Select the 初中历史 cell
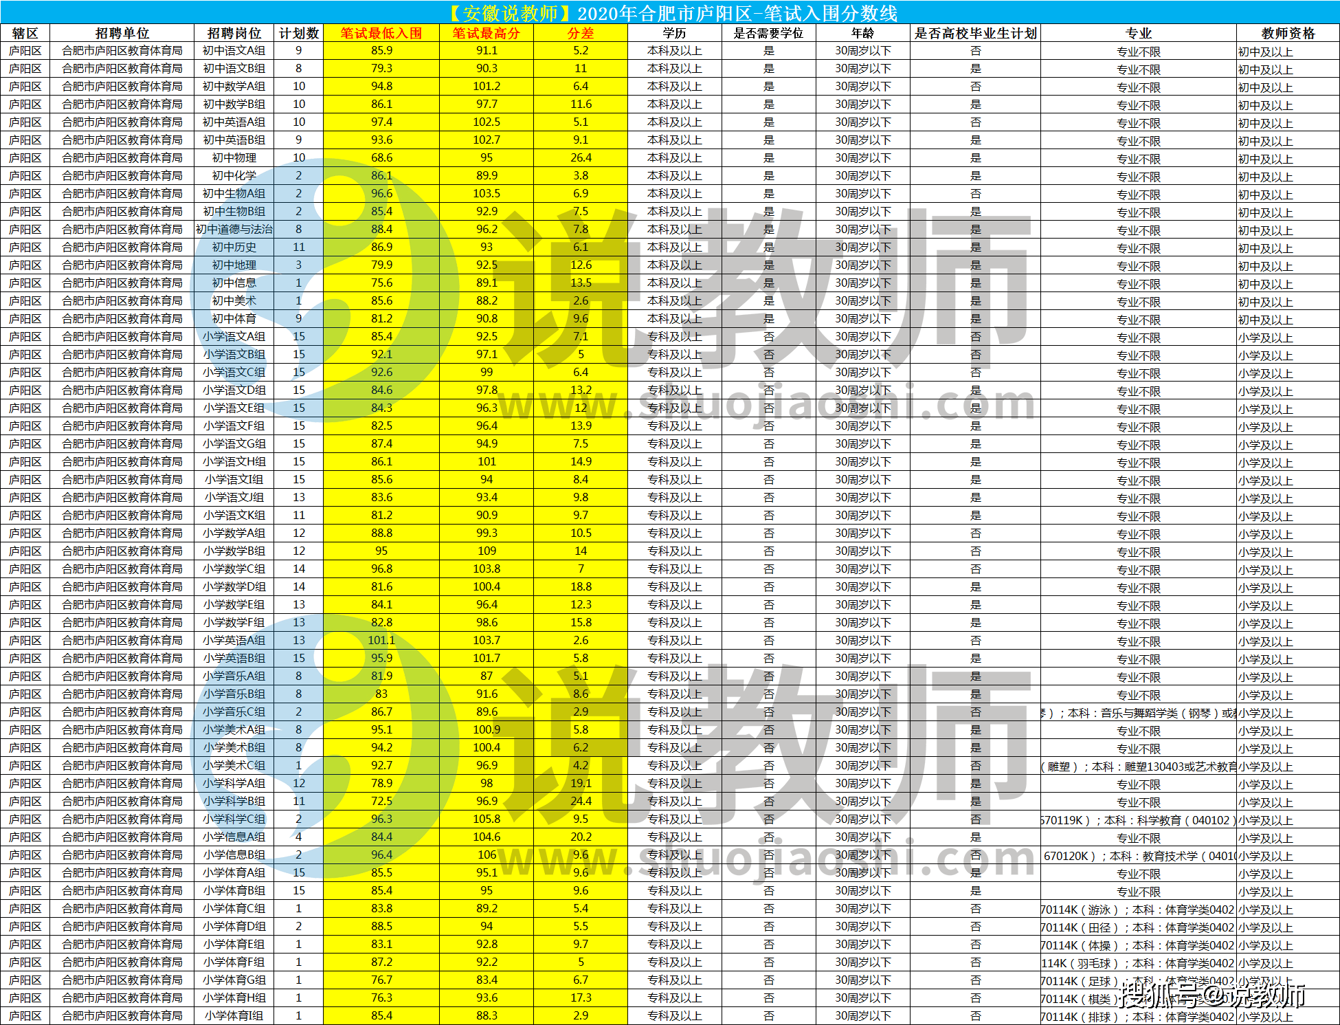 click(234, 247)
